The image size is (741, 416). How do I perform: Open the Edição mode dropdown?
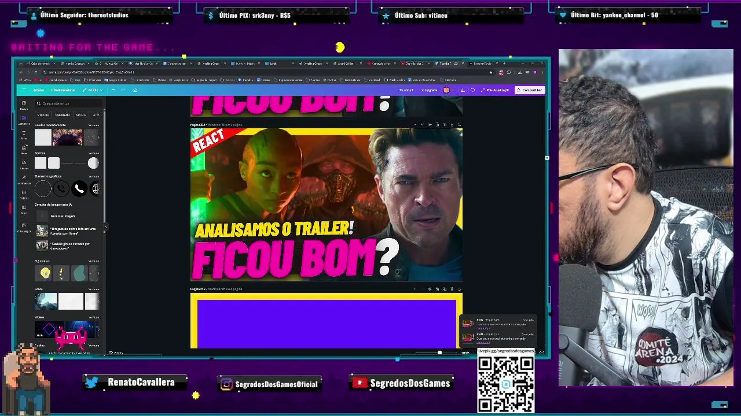tap(93, 90)
